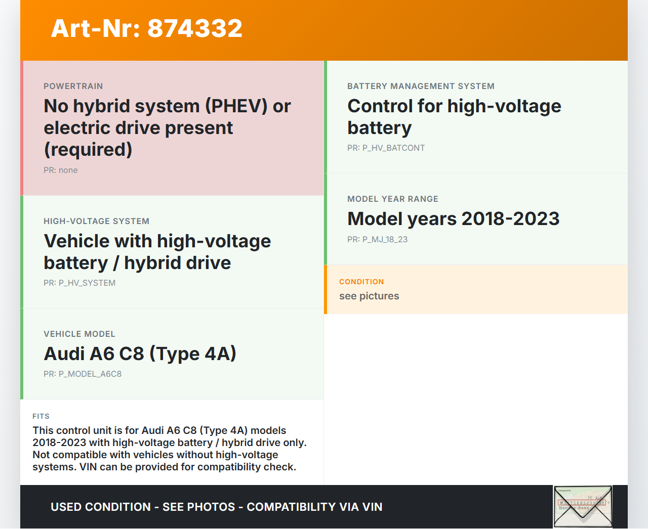
Task: Select the 'Audi A6 C8 (Type 4A)' heading
Action: click(x=140, y=354)
